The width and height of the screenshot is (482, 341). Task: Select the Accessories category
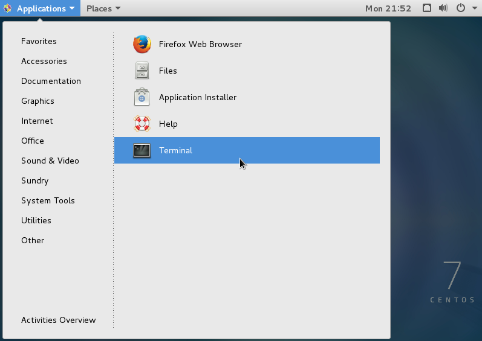click(x=44, y=61)
